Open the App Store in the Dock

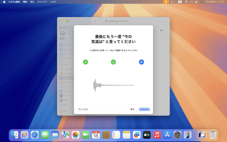167,135
